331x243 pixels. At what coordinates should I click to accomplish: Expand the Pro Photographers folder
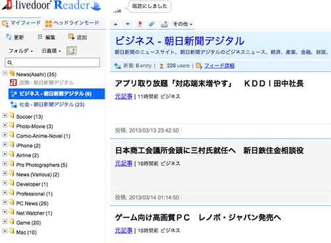pyautogui.click(x=5, y=164)
